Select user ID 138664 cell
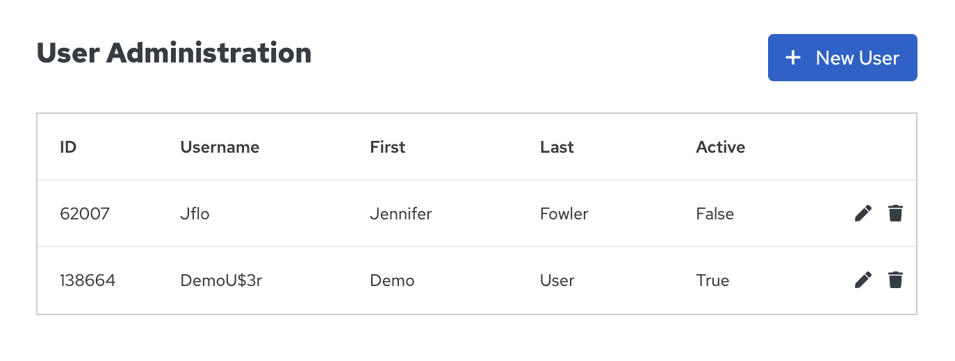 [x=88, y=280]
